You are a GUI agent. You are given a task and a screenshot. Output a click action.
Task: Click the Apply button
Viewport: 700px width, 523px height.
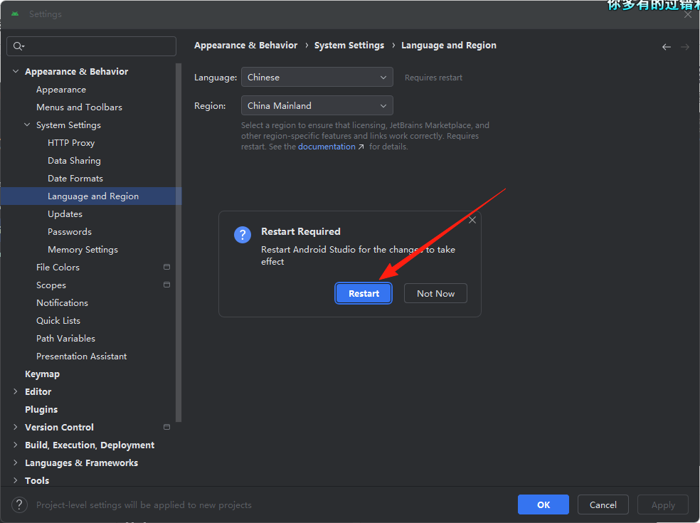[662, 504]
